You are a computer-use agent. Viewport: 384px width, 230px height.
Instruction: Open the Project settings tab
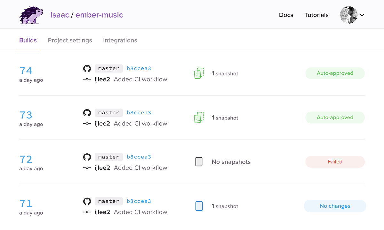(x=70, y=40)
